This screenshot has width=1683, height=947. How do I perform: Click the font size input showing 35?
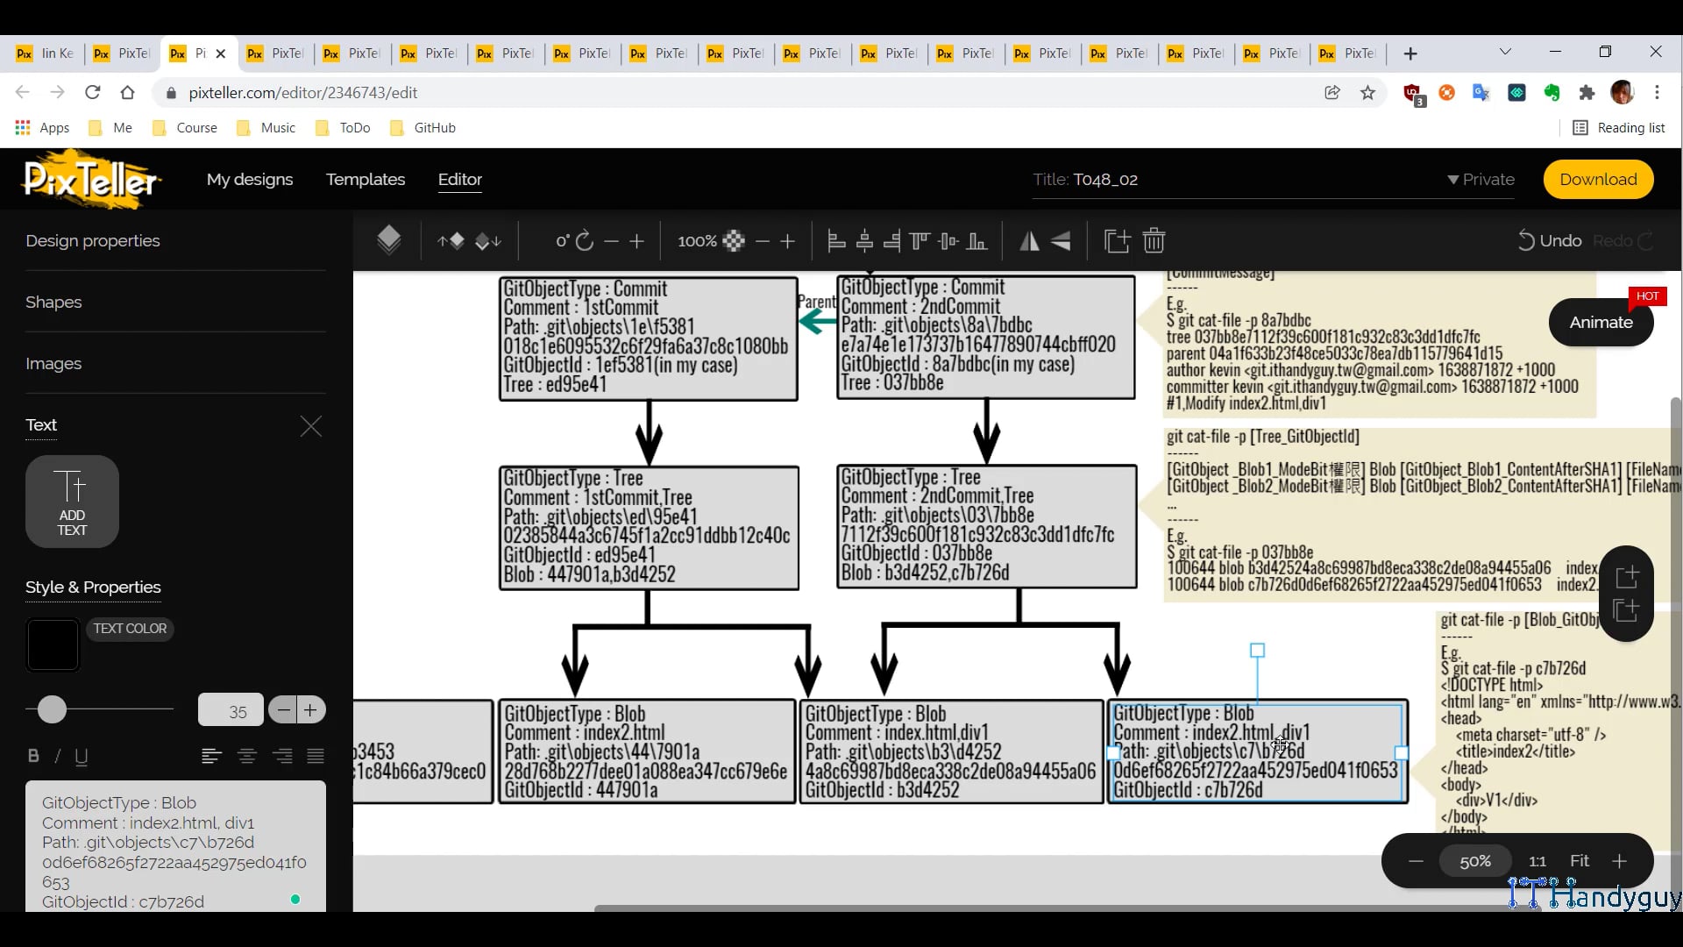231,709
